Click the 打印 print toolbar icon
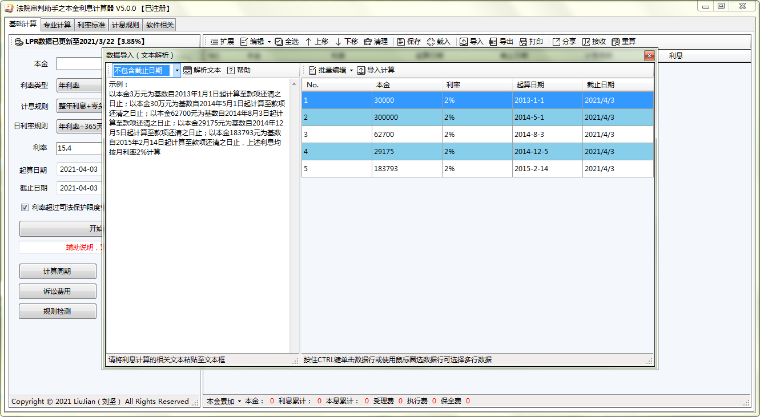 tap(523, 42)
